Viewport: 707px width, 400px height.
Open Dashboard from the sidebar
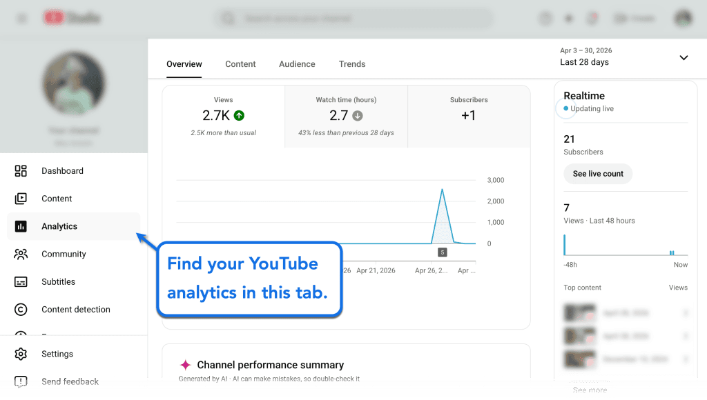pyautogui.click(x=62, y=171)
